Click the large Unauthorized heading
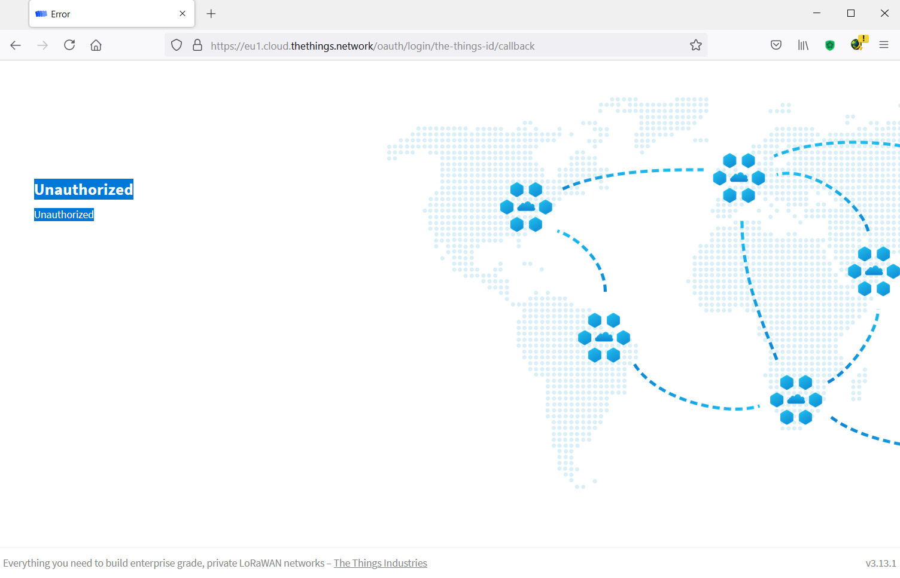The width and height of the screenshot is (900, 578). [84, 189]
